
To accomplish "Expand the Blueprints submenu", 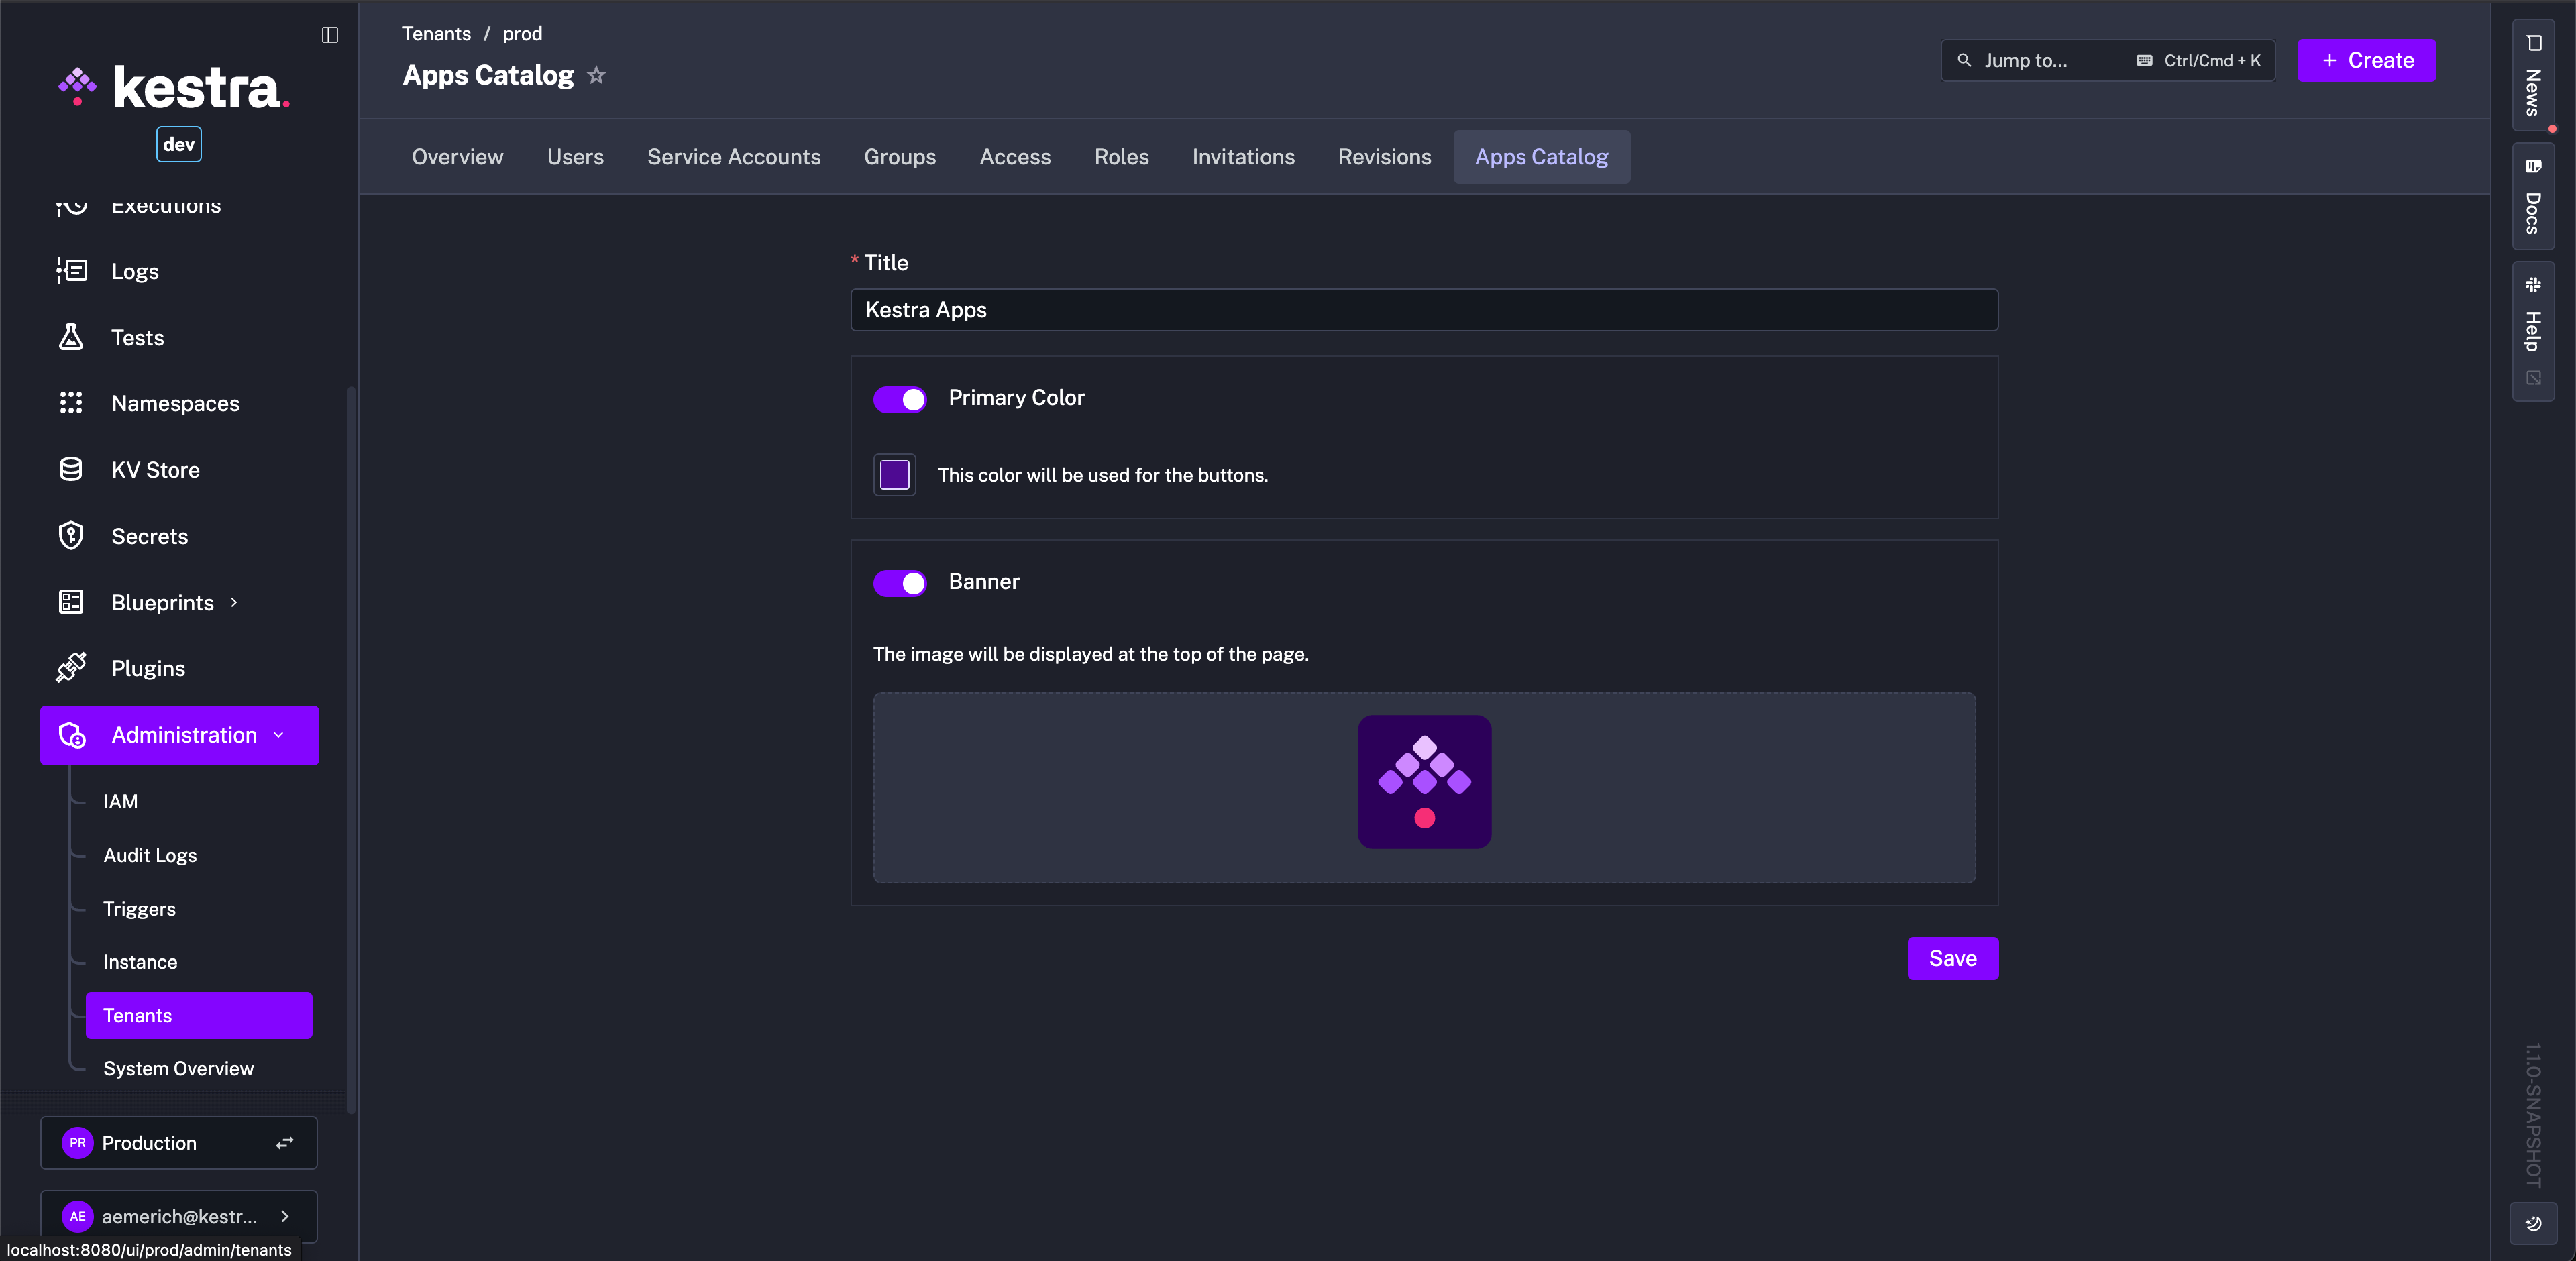I will pyautogui.click(x=233, y=602).
